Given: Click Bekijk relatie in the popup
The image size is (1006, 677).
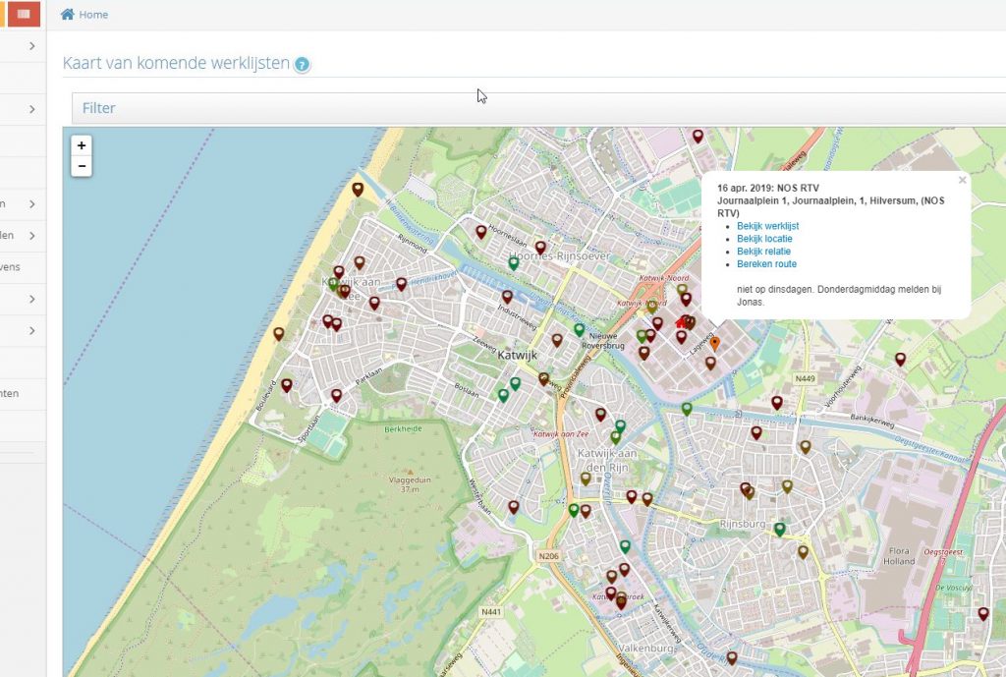Looking at the screenshot, I should [763, 252].
